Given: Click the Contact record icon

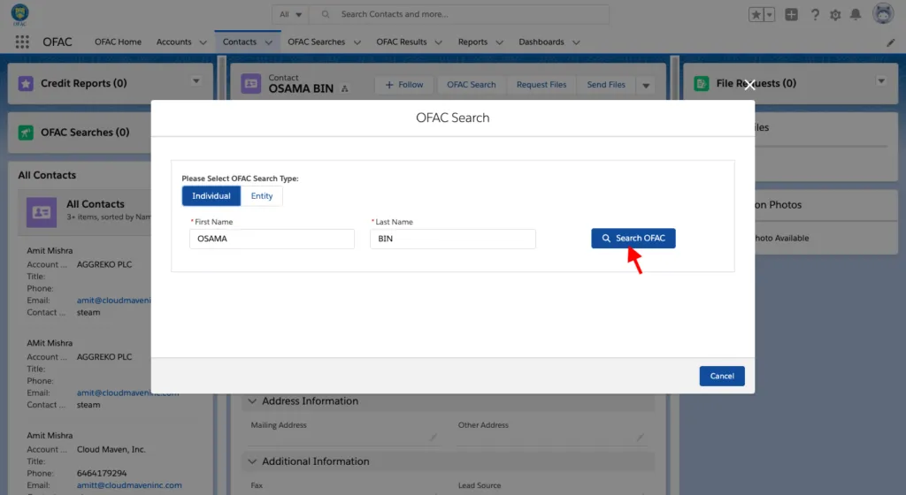Looking at the screenshot, I should pos(250,84).
